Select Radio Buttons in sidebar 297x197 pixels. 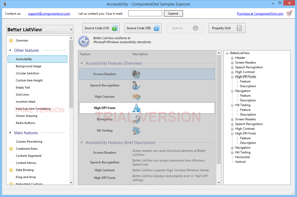click(25, 123)
